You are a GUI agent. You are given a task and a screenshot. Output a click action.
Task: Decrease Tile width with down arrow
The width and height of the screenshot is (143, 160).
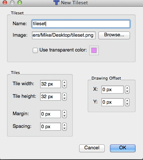[64, 86]
